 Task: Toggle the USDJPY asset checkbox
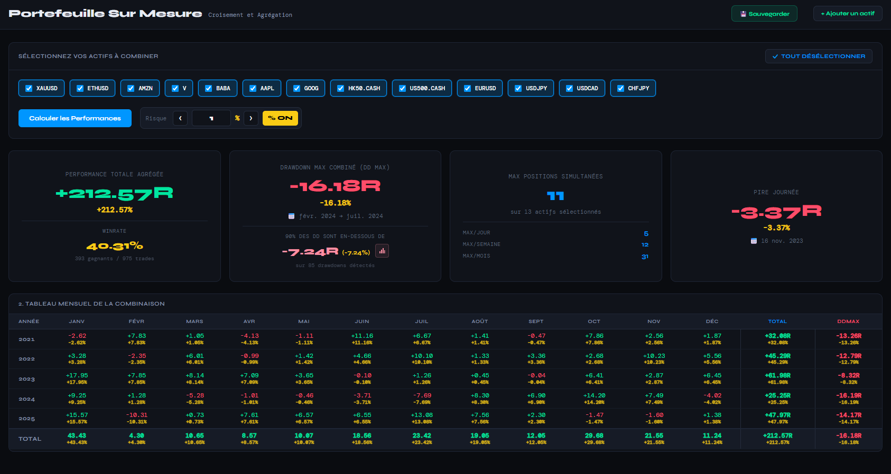tap(518, 88)
